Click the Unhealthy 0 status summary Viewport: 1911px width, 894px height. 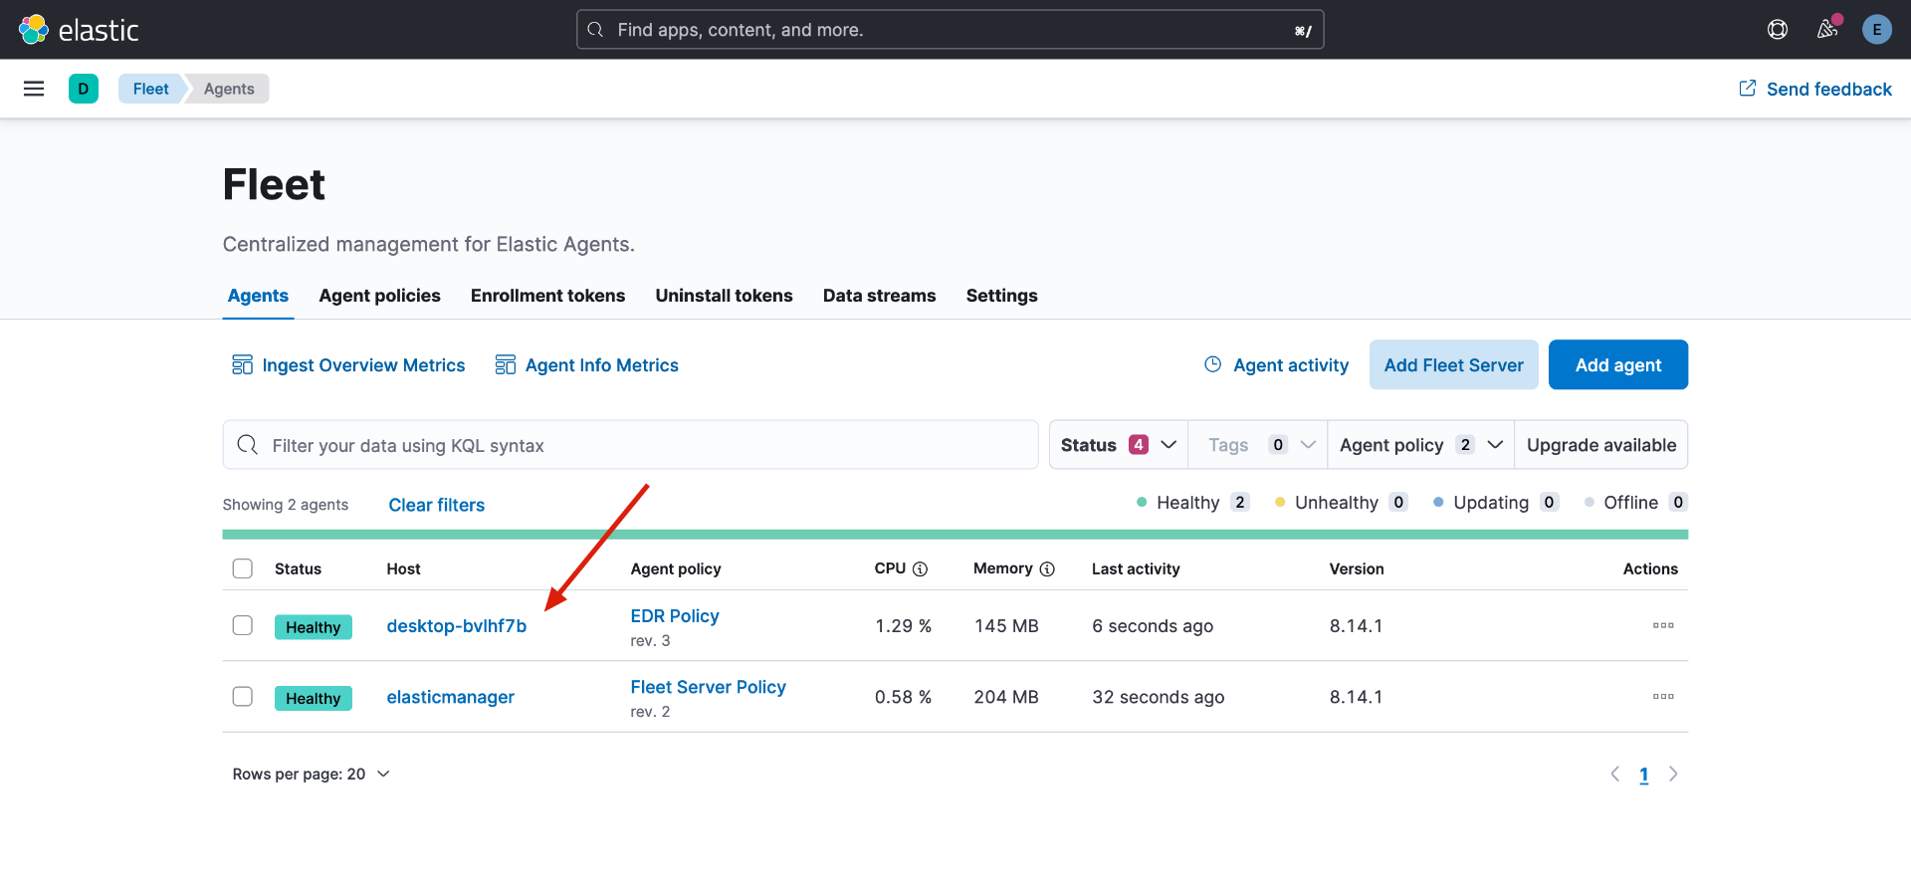point(1341,502)
